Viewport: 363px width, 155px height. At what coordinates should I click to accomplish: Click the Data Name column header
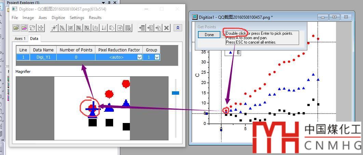pyautogui.click(x=43, y=50)
